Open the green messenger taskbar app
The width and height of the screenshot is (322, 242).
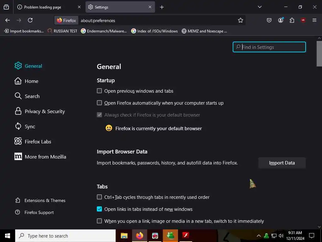point(170,236)
